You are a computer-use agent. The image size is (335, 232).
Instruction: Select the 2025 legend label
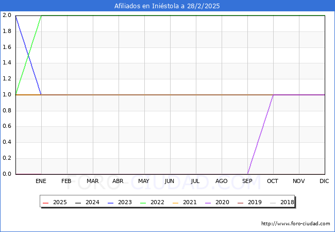[60, 202]
